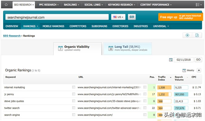Screen dimensions: 205x121
Task: Open the calendar date picker icon
Action: [171, 60]
